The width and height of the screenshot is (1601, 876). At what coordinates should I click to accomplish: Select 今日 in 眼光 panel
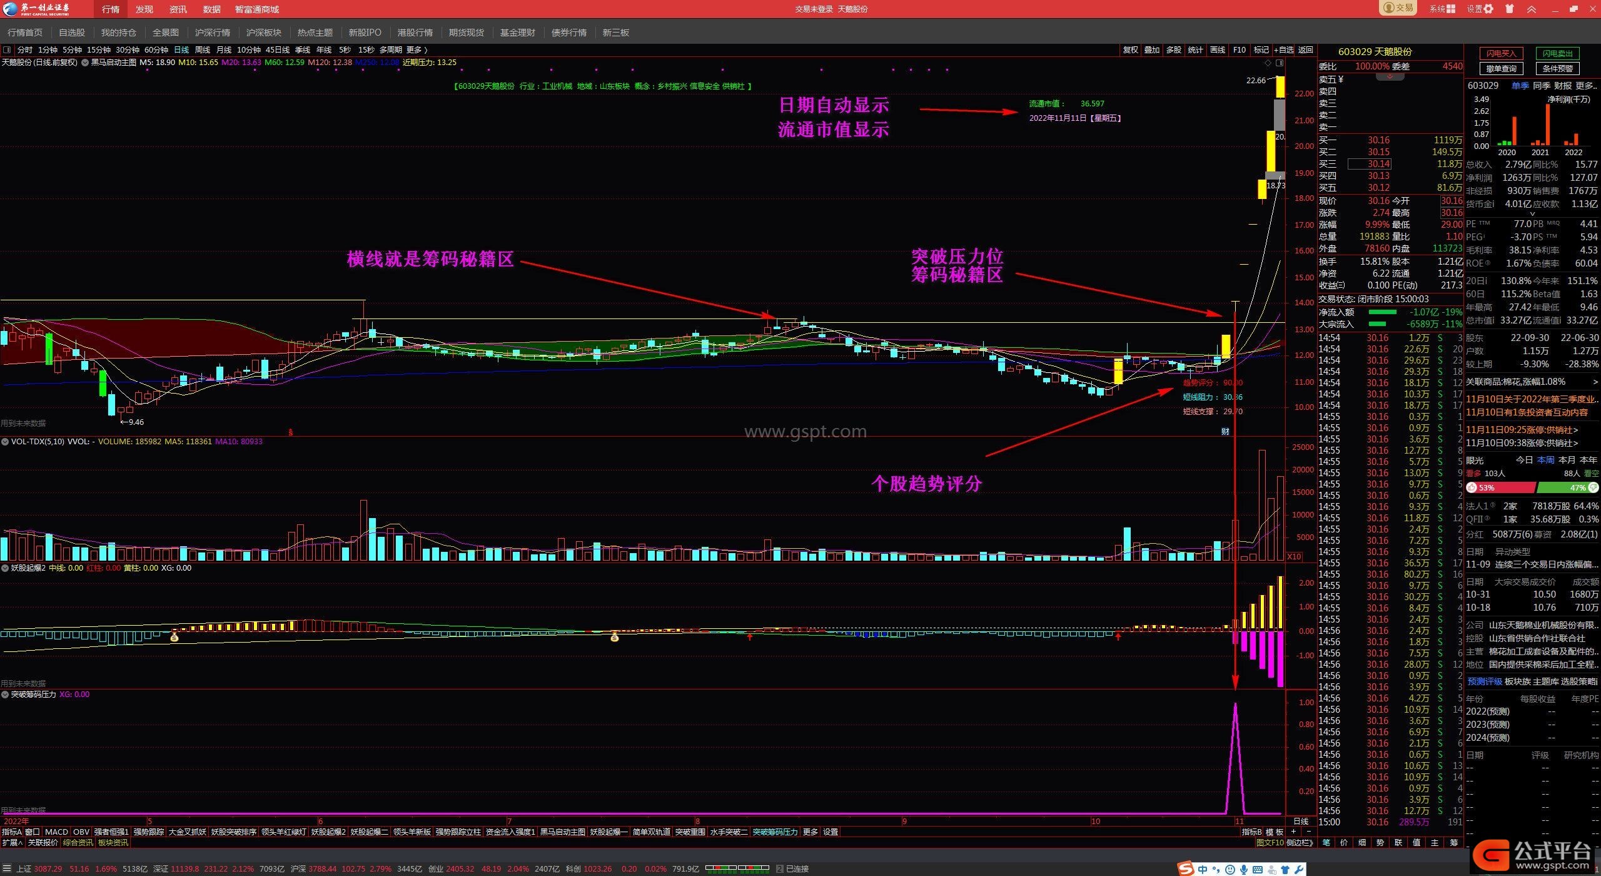click(x=1524, y=460)
